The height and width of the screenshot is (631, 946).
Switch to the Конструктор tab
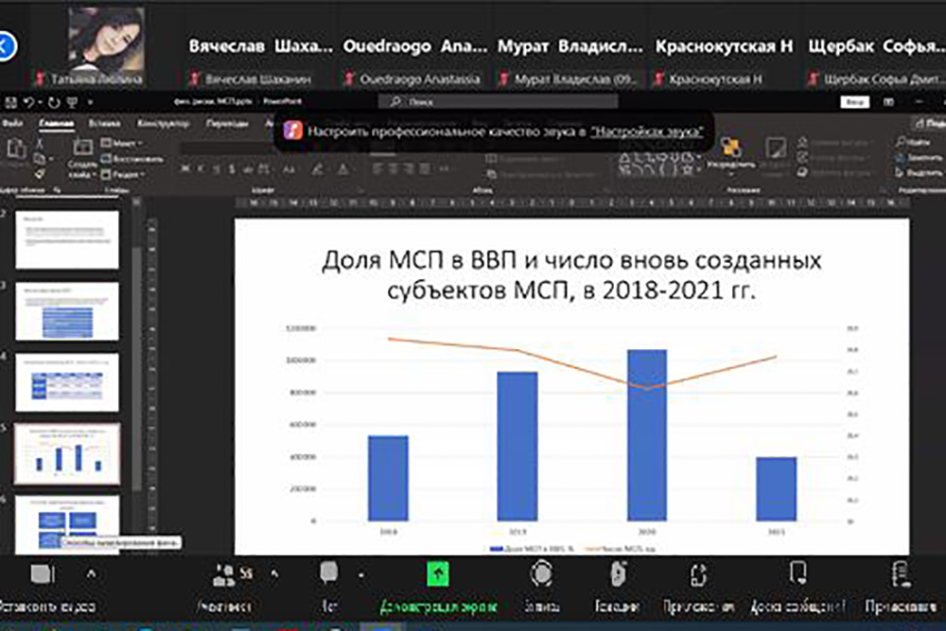163,123
